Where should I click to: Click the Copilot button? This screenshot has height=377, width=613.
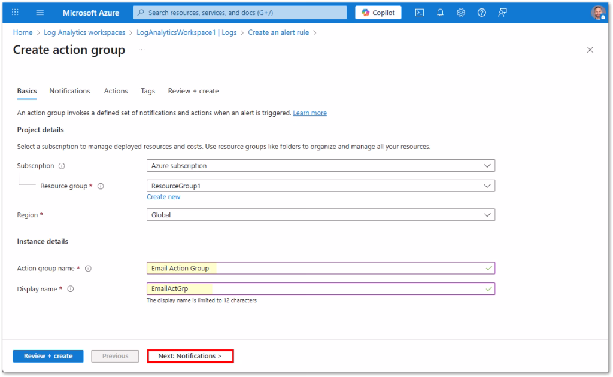(378, 13)
